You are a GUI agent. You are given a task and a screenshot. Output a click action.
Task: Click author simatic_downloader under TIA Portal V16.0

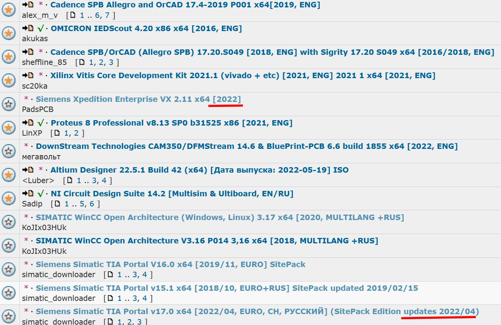(59, 275)
